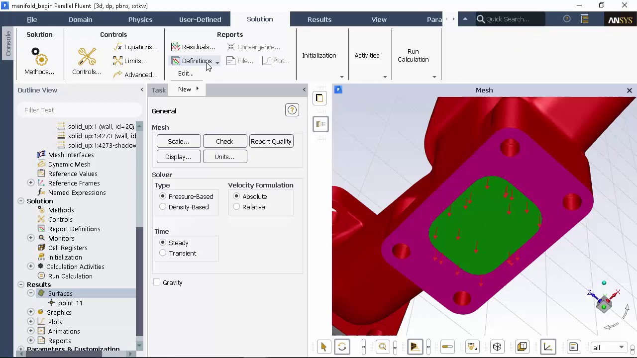Click the layout list icon beside help

[585, 19]
